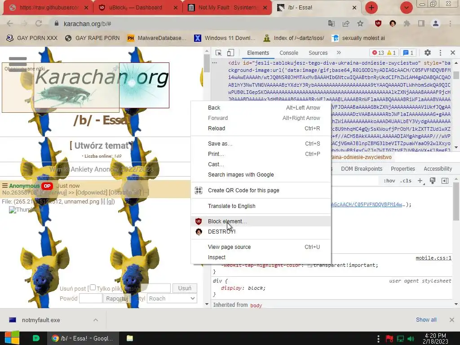Open DevTools settings gear
The width and height of the screenshot is (460, 345).
point(428,53)
